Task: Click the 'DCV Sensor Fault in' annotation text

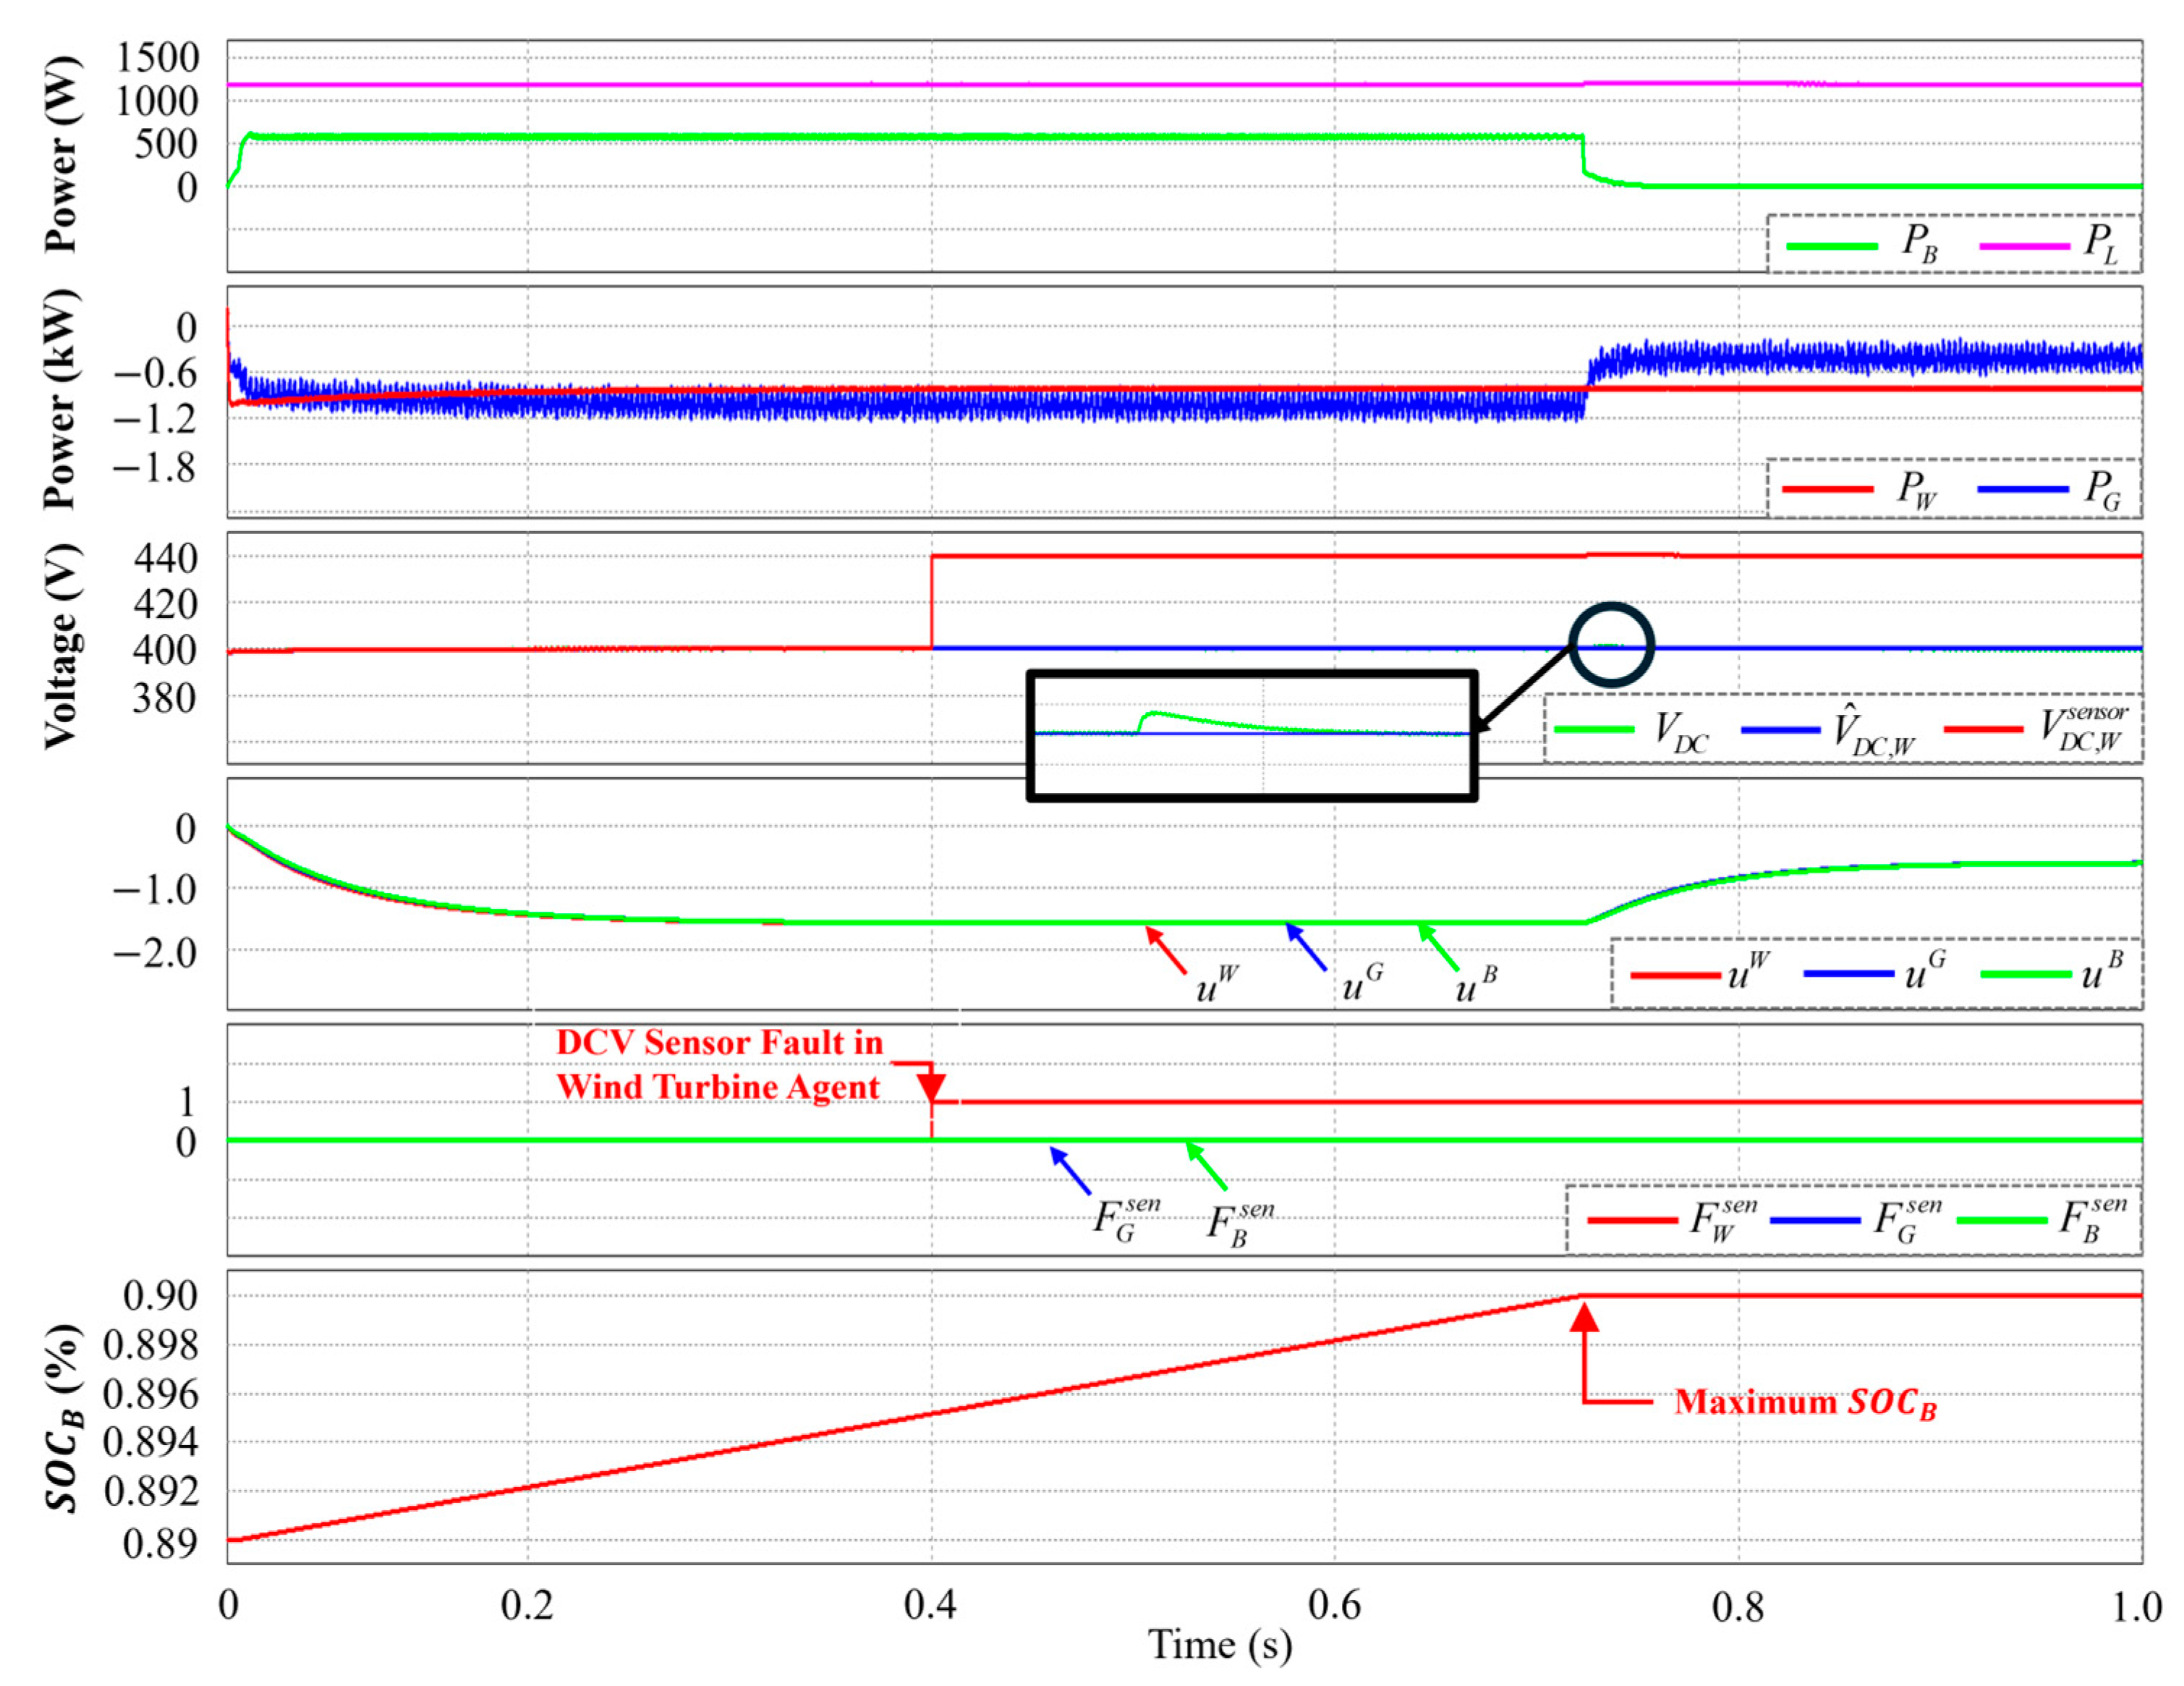Action: [x=719, y=1043]
